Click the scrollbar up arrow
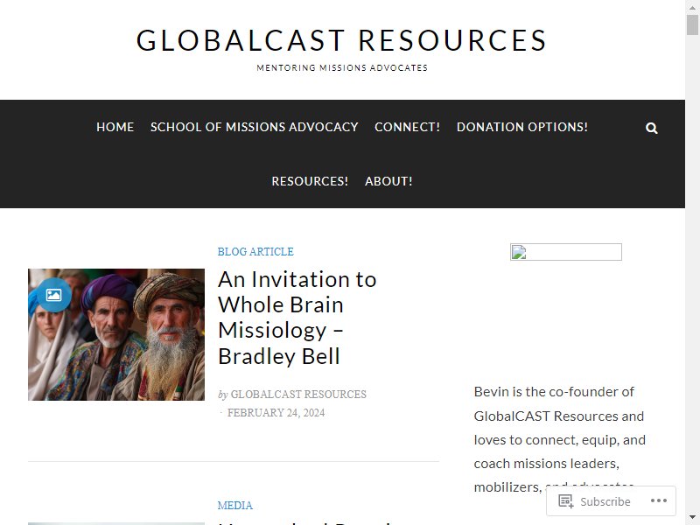Viewport: 700px width, 525px height. (x=692, y=6)
